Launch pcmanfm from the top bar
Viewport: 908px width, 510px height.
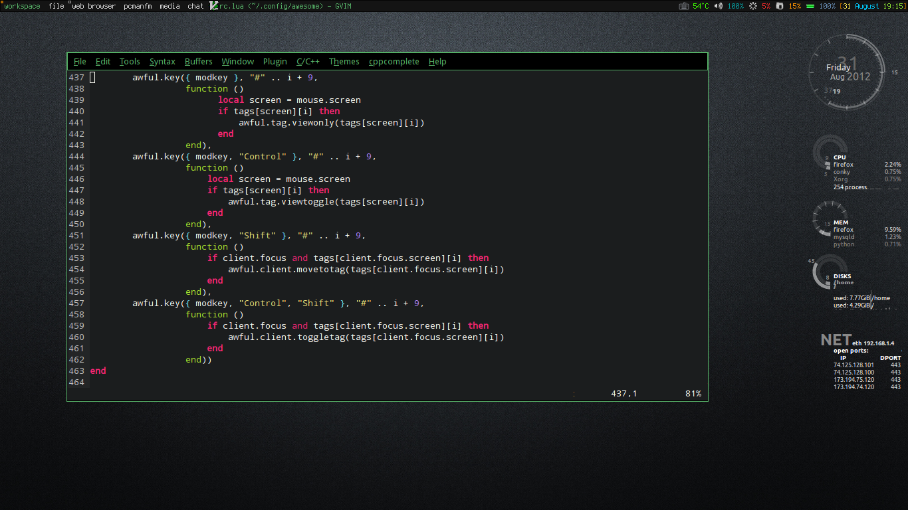[x=138, y=6]
